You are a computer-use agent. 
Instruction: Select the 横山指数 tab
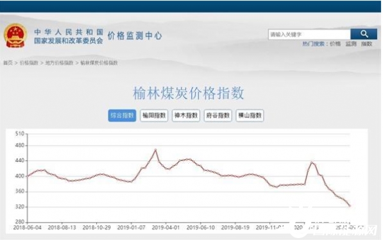click(x=250, y=116)
